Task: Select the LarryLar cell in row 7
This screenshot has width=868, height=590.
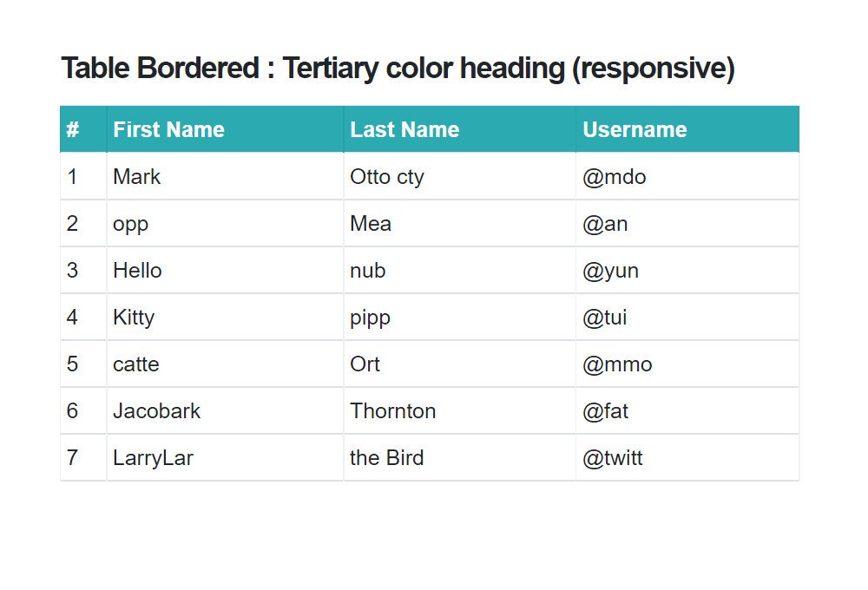Action: click(x=225, y=458)
